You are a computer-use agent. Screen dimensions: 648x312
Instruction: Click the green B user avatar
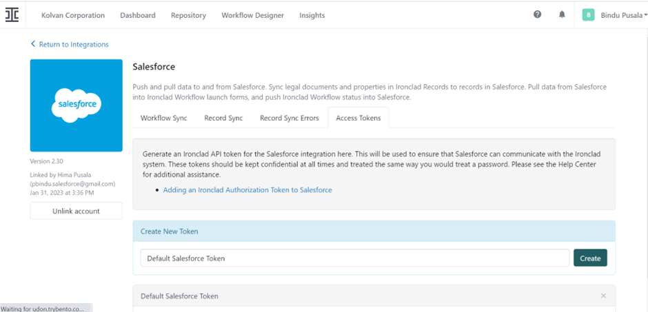[x=588, y=15]
